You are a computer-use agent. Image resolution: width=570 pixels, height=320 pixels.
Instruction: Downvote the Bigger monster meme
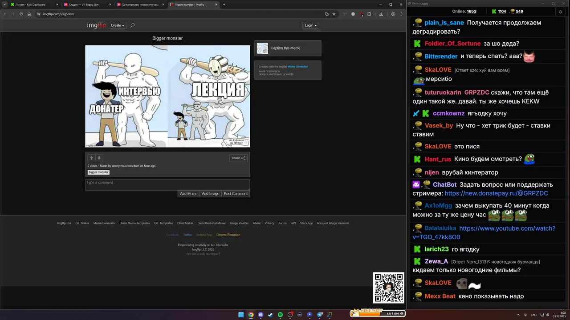coord(99,158)
